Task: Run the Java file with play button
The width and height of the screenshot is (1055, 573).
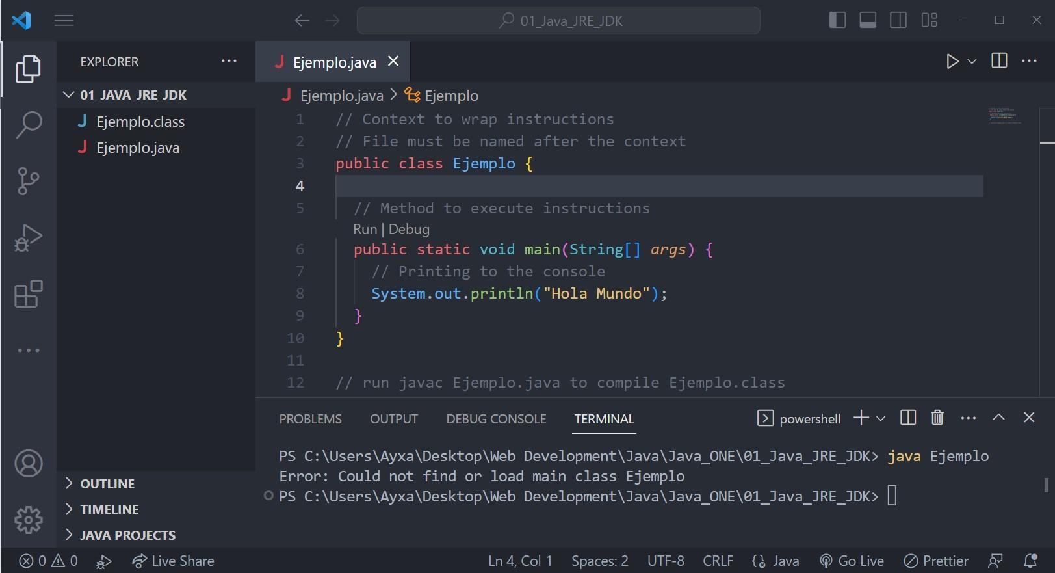Action: (952, 62)
